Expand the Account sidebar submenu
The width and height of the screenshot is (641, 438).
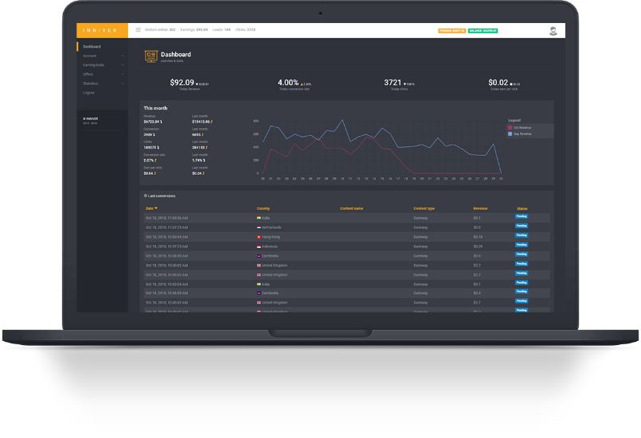122,56
